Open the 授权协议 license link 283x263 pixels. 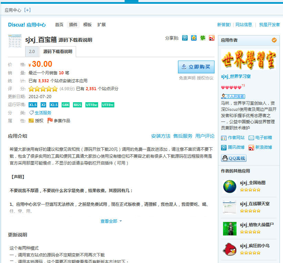[205, 78]
